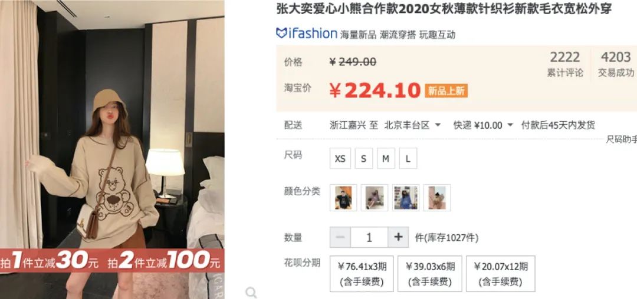This screenshot has width=637, height=299.
Task: Expand the 快递 ¥10.00 shipping dropdown
Action: [483, 125]
